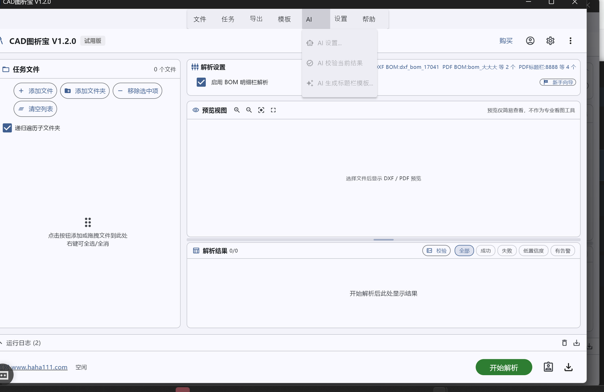The width and height of the screenshot is (604, 392).
Task: Click the sparkle icon for AI 生成标题栏模板
Action: [310, 83]
